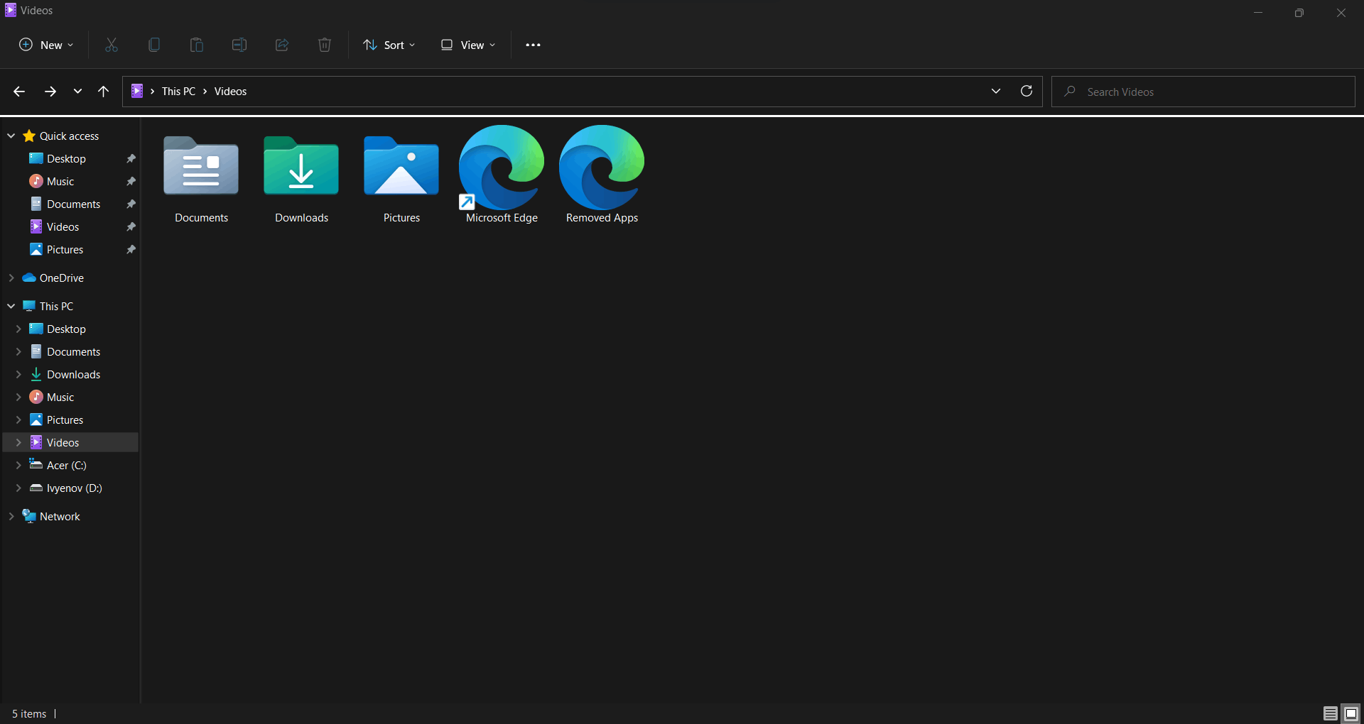The width and height of the screenshot is (1364, 724).
Task: Click the Cut scissors icon in toolbar
Action: pyautogui.click(x=112, y=45)
